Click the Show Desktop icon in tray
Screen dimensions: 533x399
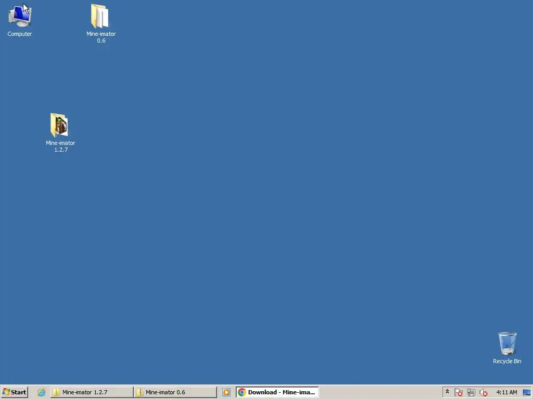point(527,392)
